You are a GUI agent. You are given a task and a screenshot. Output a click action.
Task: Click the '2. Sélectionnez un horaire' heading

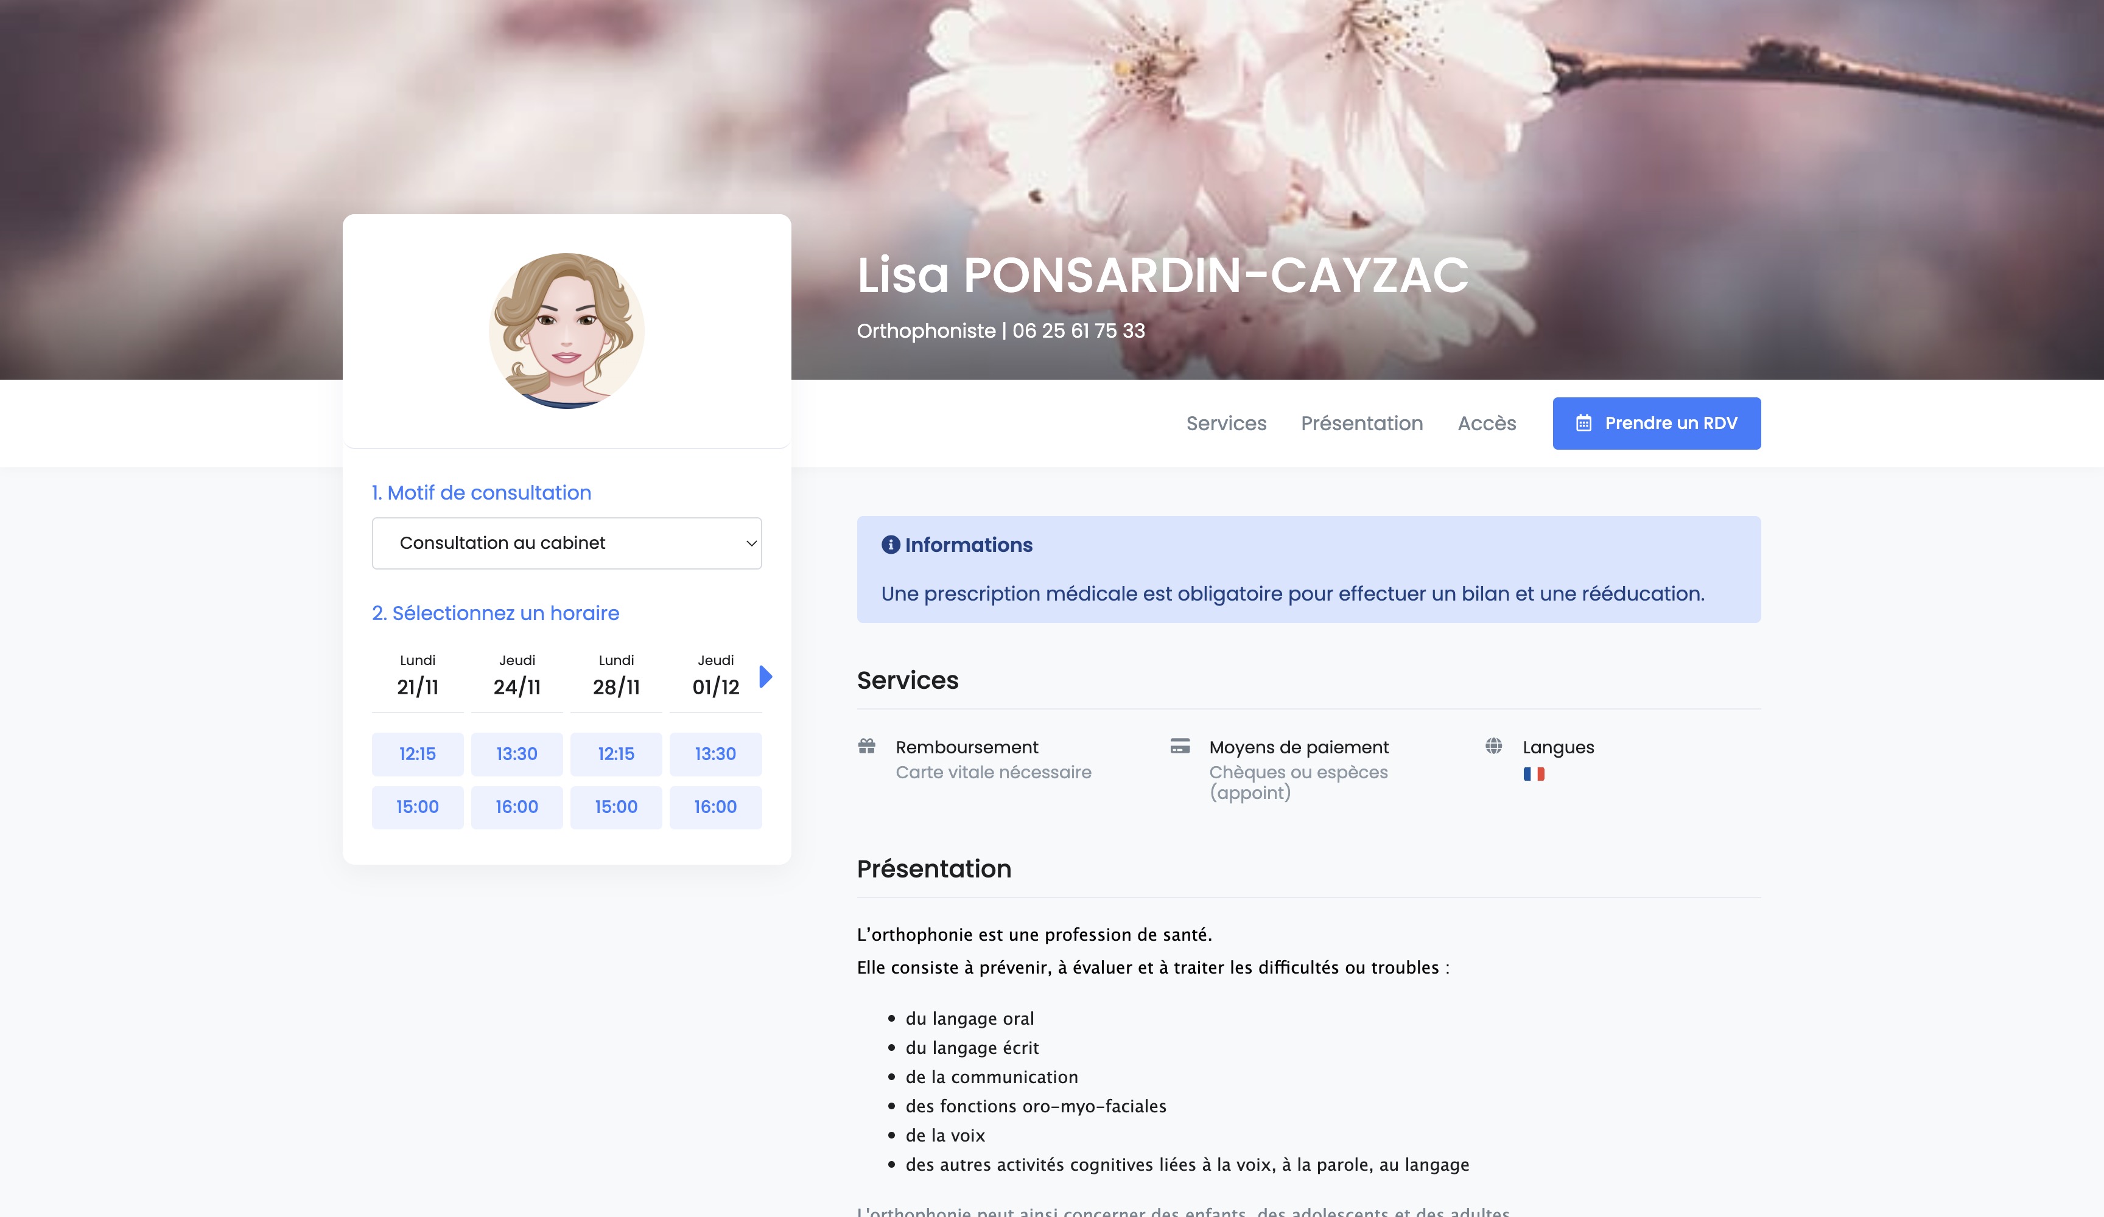[x=495, y=613]
